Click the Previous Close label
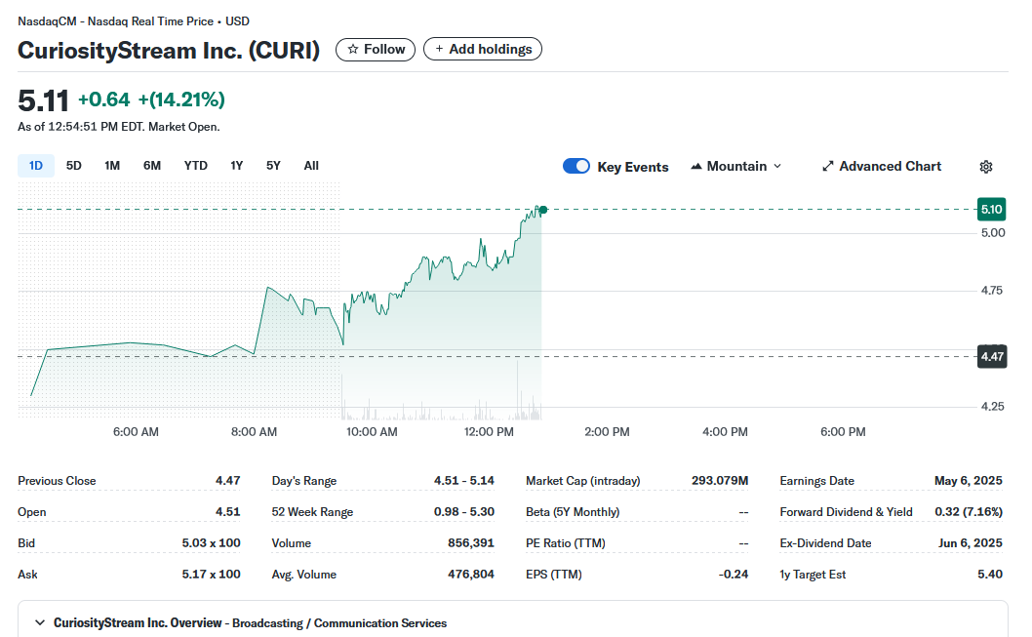Viewport: 1032px width, 637px height. [x=57, y=481]
